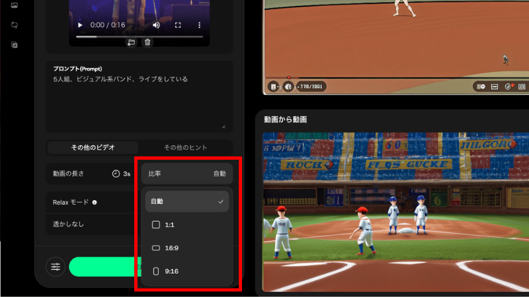
Task: Click the プロンプト(Prompt) label
Action: pyautogui.click(x=77, y=69)
